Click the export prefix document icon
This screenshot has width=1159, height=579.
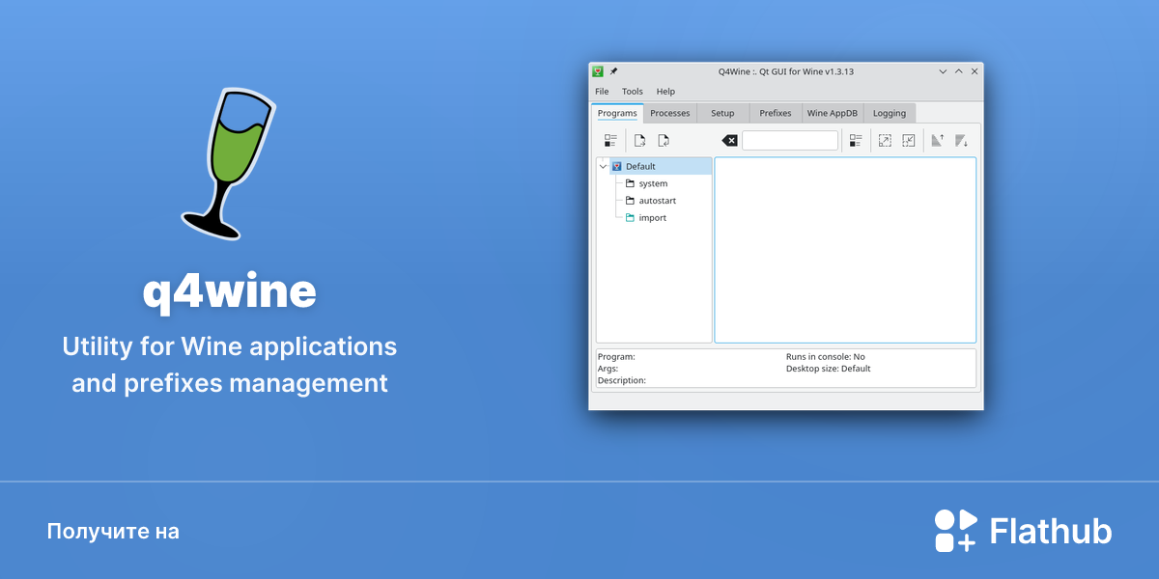coord(639,141)
